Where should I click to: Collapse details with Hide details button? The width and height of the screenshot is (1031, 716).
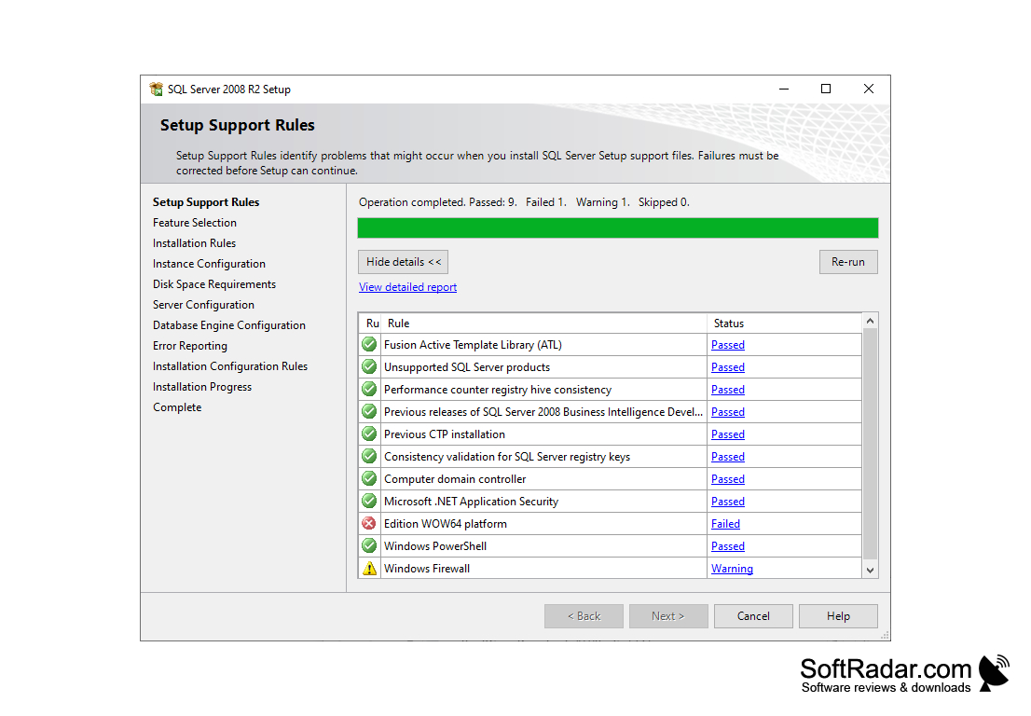pos(403,262)
